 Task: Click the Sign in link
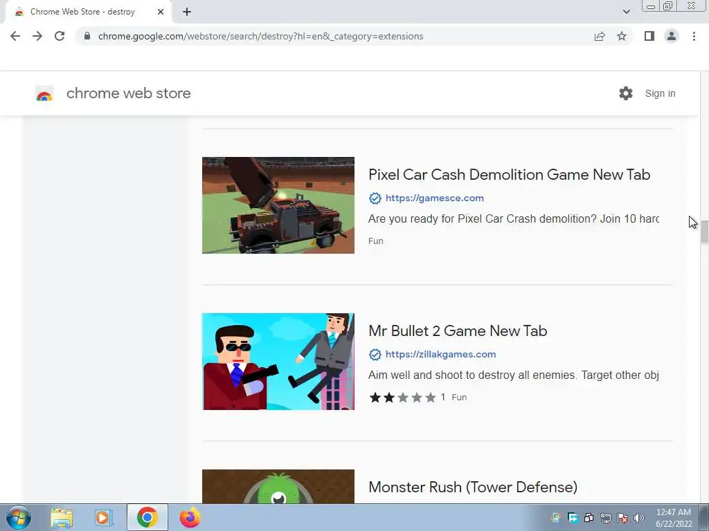point(660,93)
